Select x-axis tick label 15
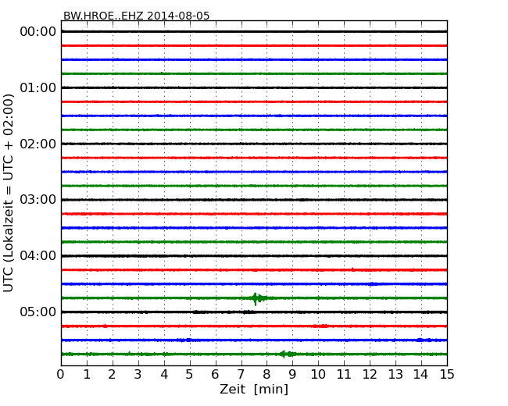508x406 pixels. (x=447, y=375)
